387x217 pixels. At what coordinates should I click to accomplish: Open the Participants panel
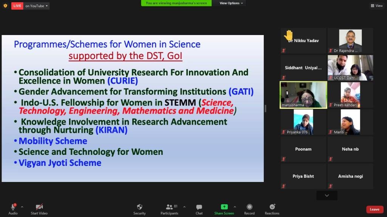pyautogui.click(x=169, y=209)
